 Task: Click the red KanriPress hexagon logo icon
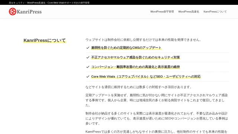pos(12,12)
